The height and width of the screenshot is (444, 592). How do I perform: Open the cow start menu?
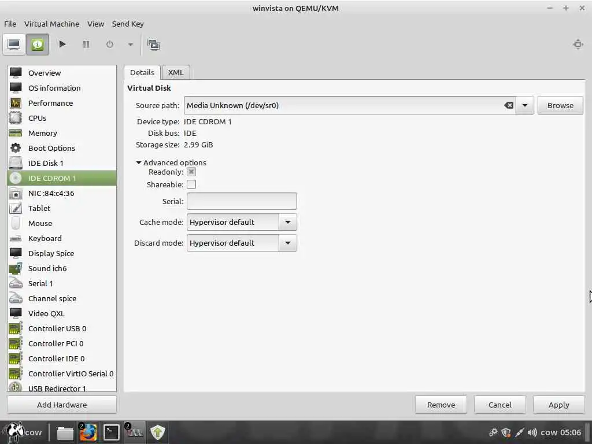(x=23, y=432)
